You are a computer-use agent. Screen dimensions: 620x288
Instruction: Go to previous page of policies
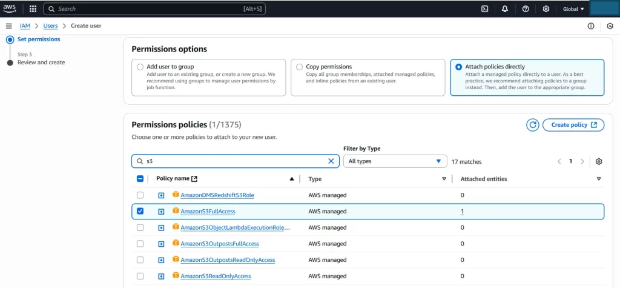559,161
